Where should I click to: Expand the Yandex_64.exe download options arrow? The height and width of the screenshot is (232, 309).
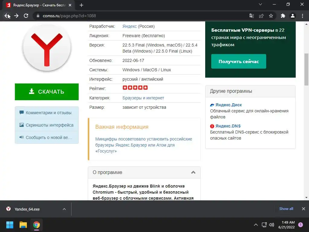pyautogui.click(x=64, y=209)
